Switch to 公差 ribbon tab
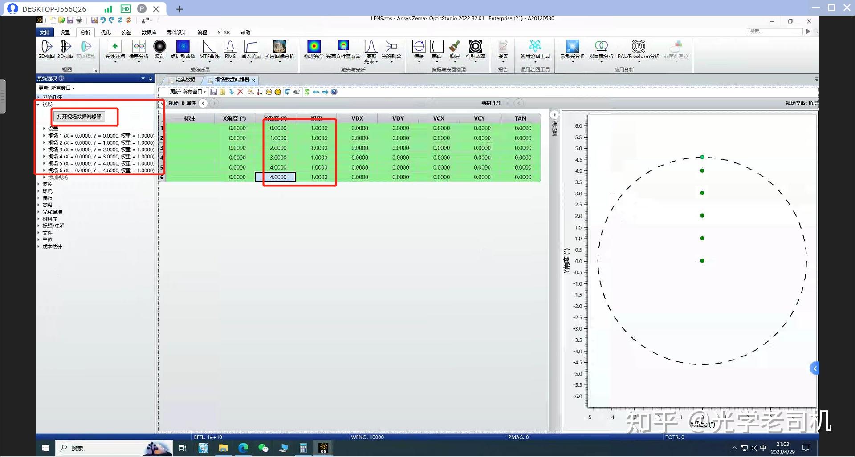The width and height of the screenshot is (855, 457). tap(126, 32)
